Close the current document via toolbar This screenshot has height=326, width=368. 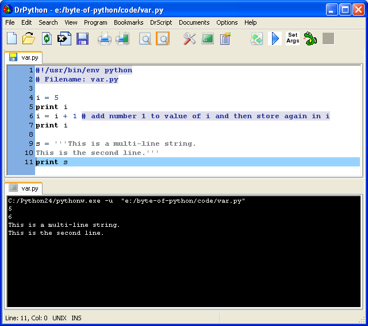(x=64, y=38)
